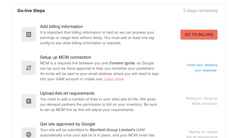The width and height of the screenshot is (239, 138).
Task: Click the Ads.txt requirements description paragraph
Action: pos(98,104)
